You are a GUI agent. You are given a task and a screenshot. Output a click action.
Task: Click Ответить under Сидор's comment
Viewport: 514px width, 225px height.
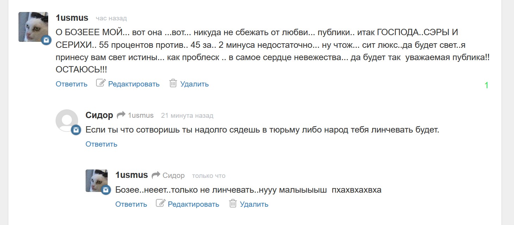coord(101,144)
